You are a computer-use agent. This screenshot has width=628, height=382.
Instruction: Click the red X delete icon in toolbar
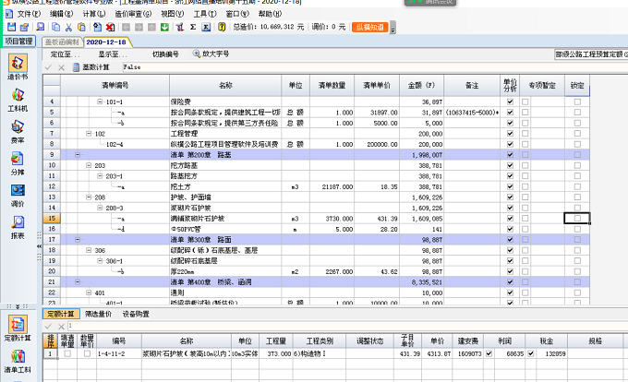tap(110, 27)
